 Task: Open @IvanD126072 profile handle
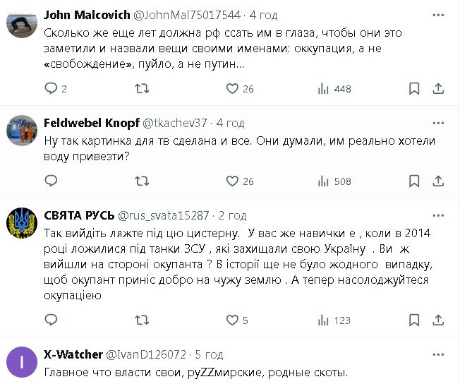point(145,354)
